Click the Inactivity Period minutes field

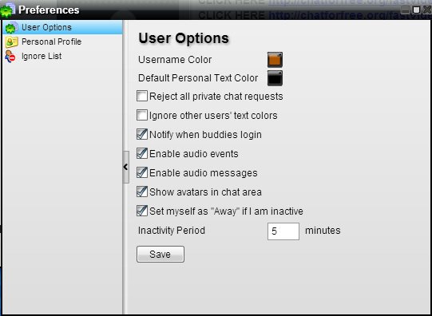tap(283, 231)
